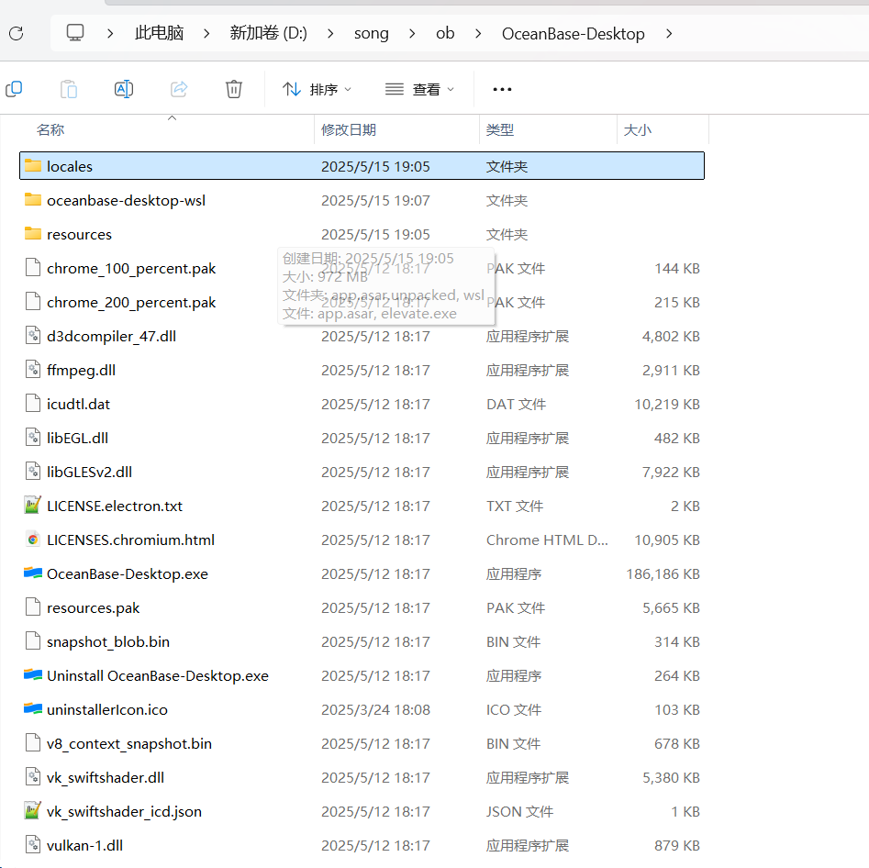Viewport: 869px width, 868px height.
Task: Expand the chevron after OceanBase-Desktop
Action: [x=669, y=33]
